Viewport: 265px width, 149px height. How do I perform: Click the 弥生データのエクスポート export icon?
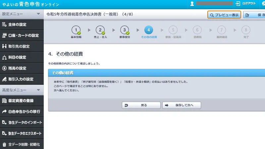click(4, 133)
